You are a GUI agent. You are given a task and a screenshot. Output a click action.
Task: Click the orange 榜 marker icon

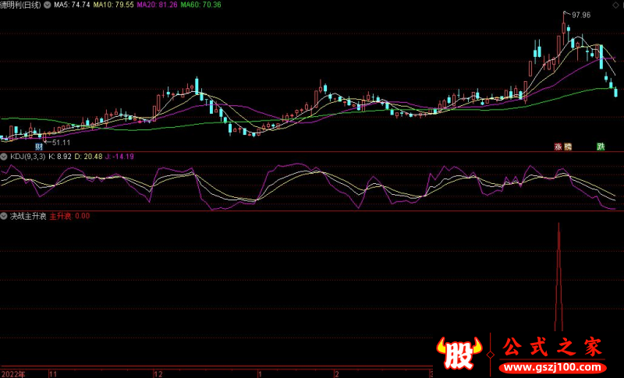tap(568, 146)
